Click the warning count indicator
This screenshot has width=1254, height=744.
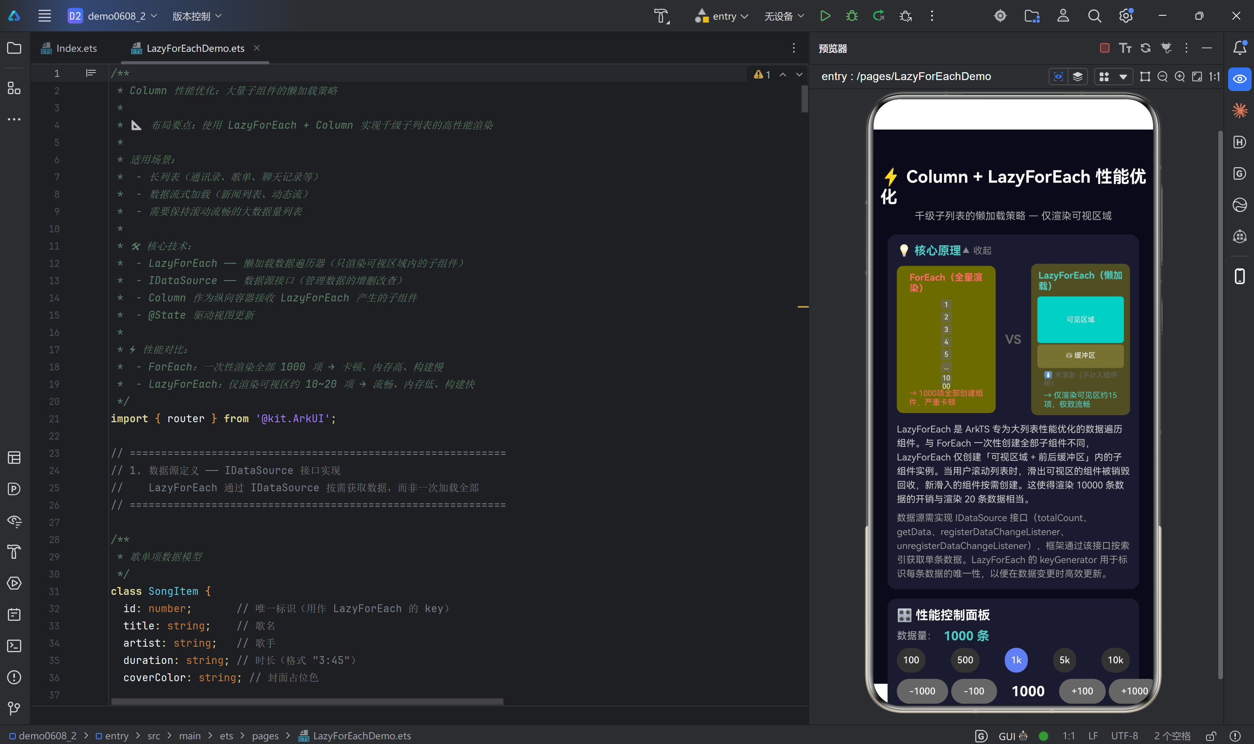coord(762,74)
